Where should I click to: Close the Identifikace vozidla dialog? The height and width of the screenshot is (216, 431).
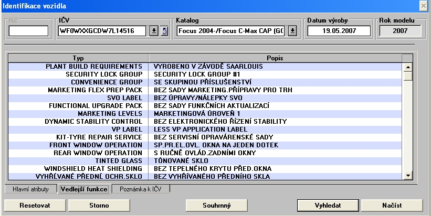(424, 5)
